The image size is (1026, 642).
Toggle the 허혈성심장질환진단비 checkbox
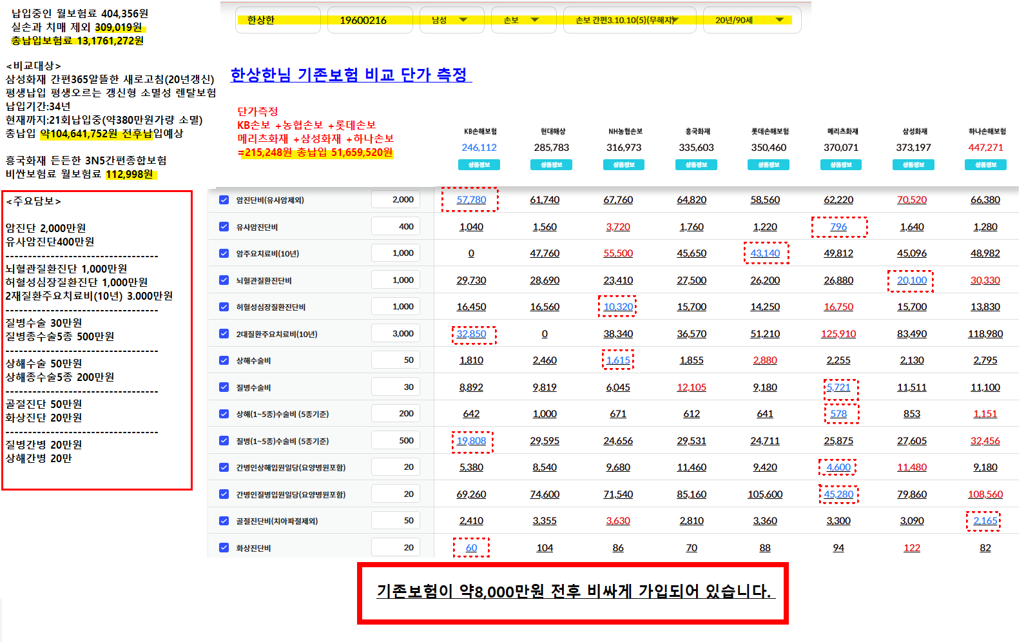[x=224, y=307]
